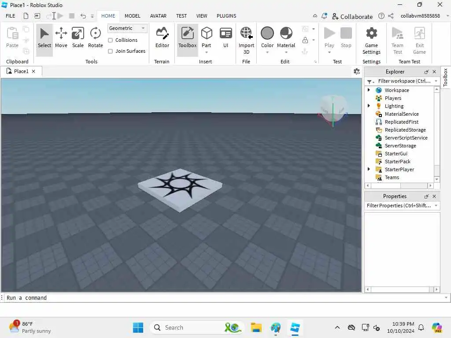This screenshot has height=338, width=451.
Task: Enable the Join Surfaces checkbox
Action: pyautogui.click(x=110, y=51)
